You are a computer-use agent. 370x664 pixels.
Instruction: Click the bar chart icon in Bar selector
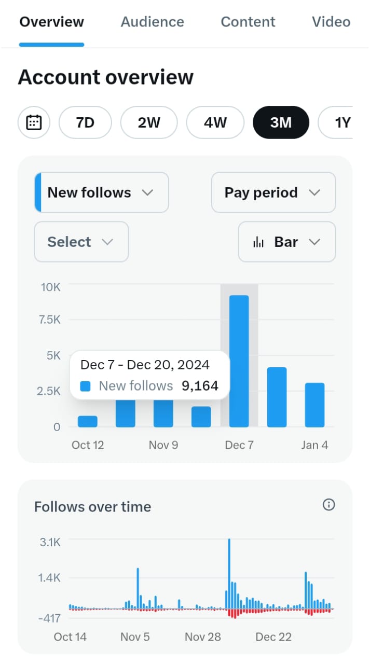point(258,242)
